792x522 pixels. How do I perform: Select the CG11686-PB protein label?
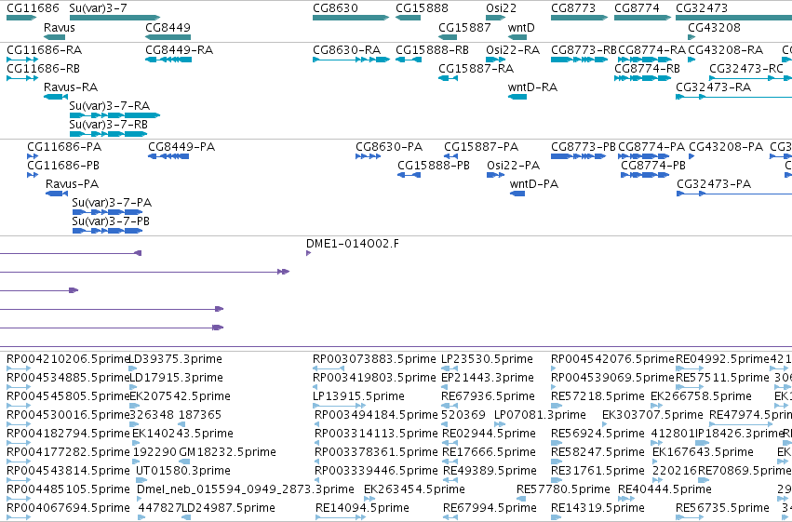pyautogui.click(x=63, y=166)
